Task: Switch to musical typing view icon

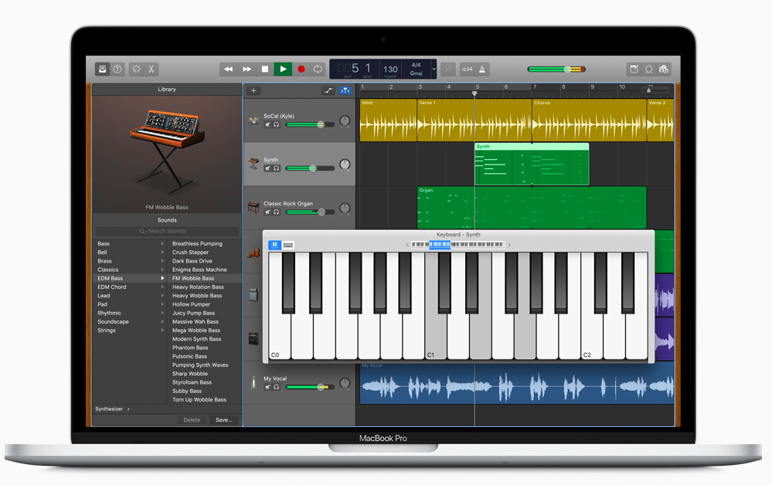Action: click(x=288, y=245)
